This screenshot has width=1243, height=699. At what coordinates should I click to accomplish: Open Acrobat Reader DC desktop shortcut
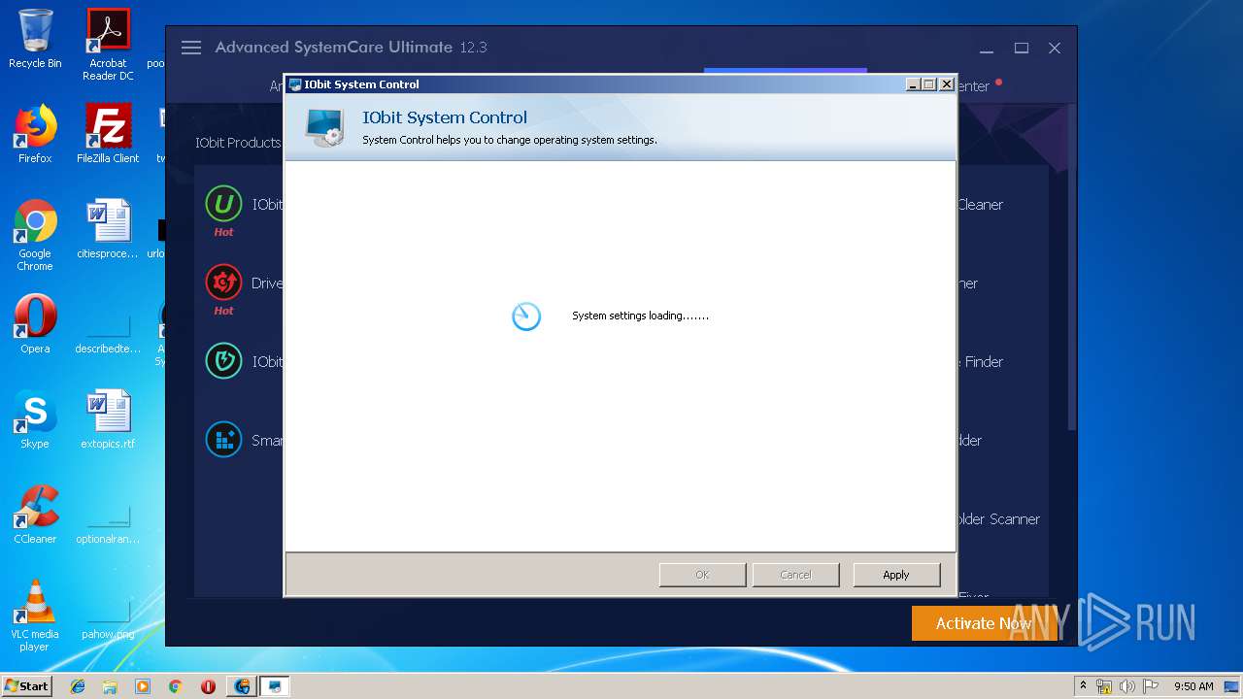(108, 45)
